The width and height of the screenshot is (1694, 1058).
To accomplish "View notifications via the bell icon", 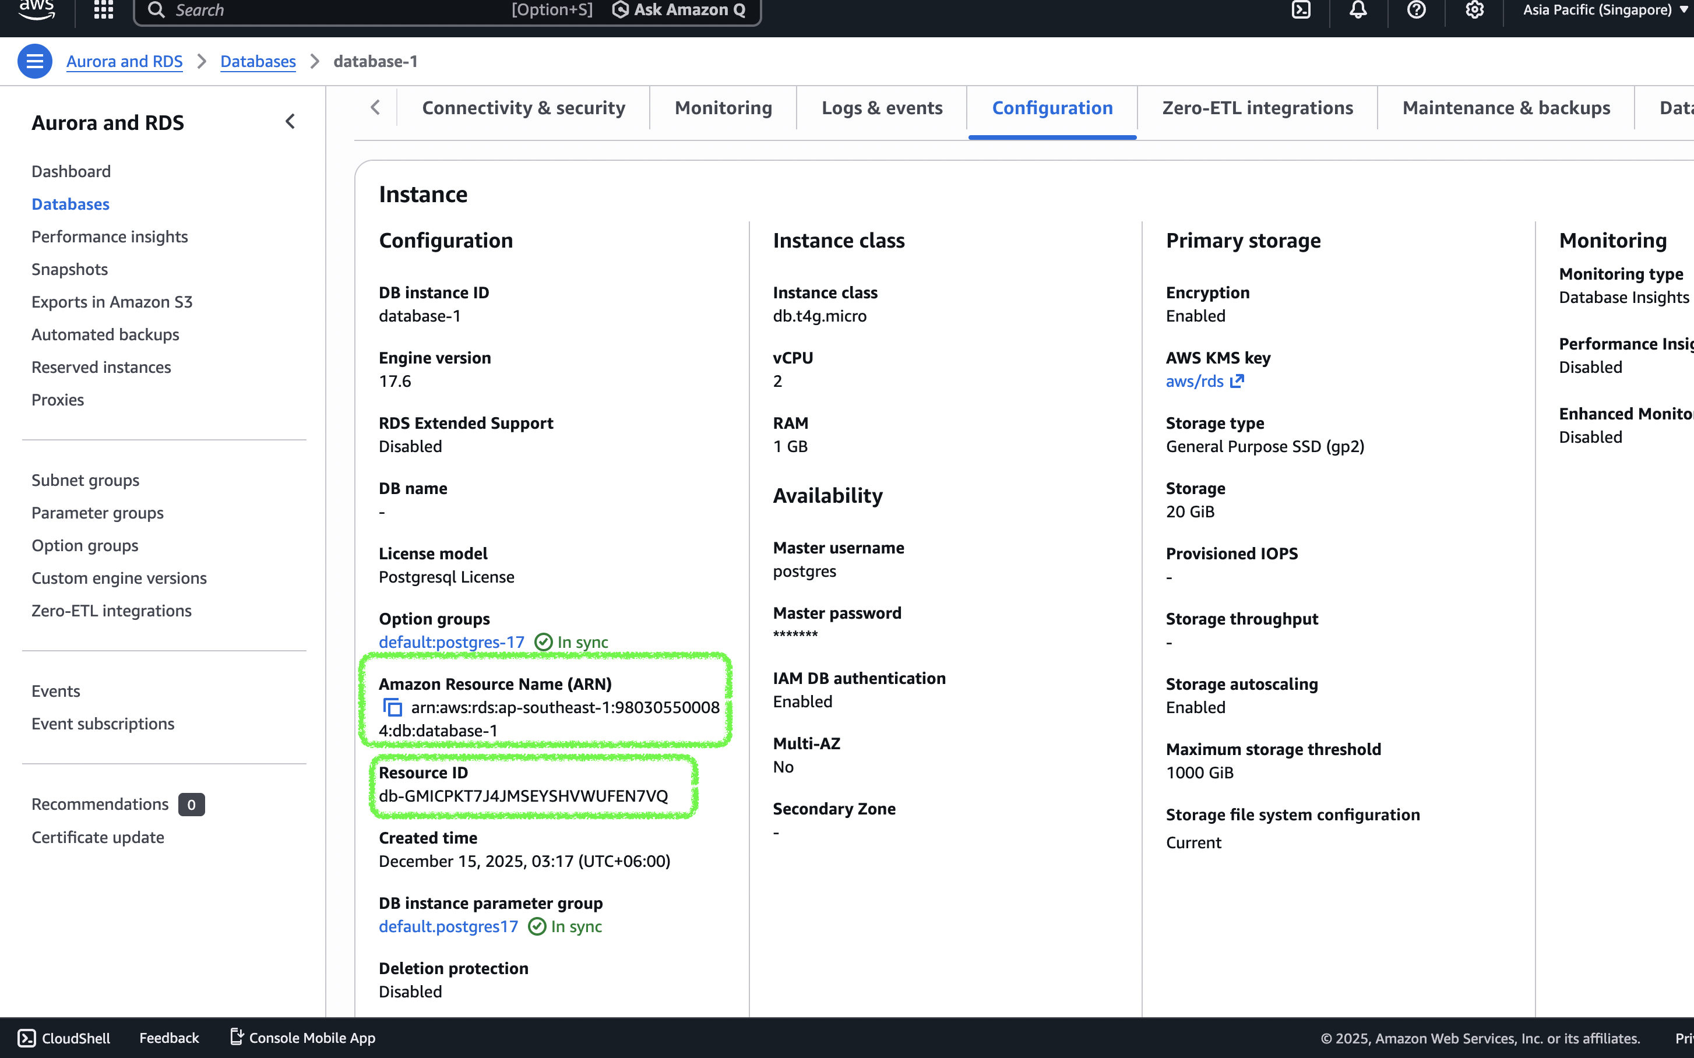I will [1357, 10].
